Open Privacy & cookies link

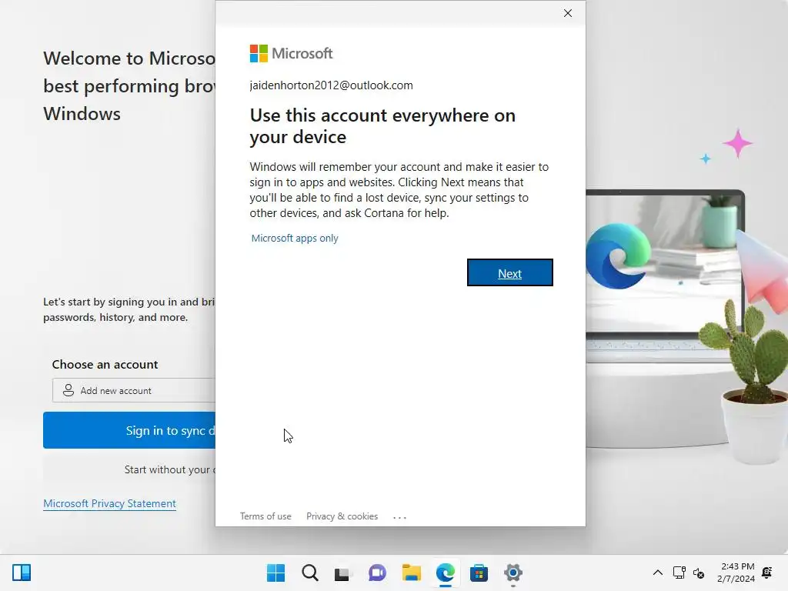(342, 516)
